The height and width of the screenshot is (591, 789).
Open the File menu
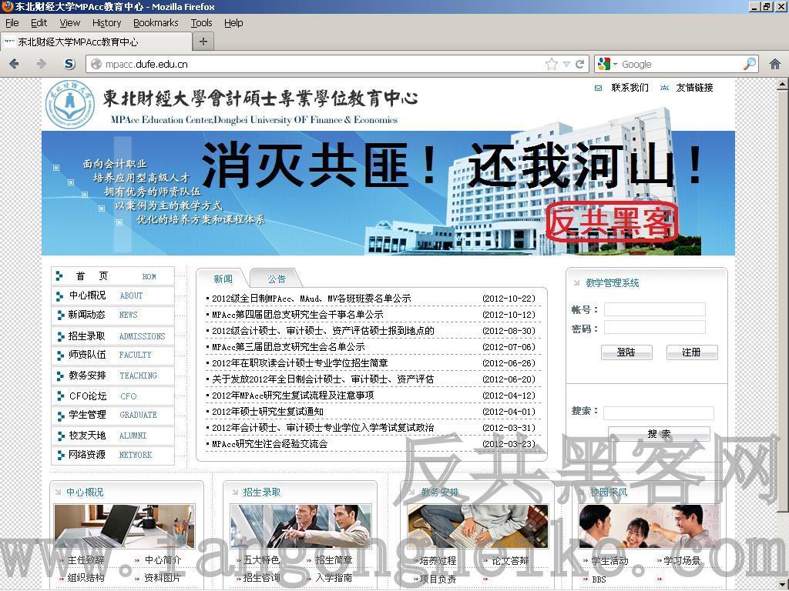click(x=12, y=23)
